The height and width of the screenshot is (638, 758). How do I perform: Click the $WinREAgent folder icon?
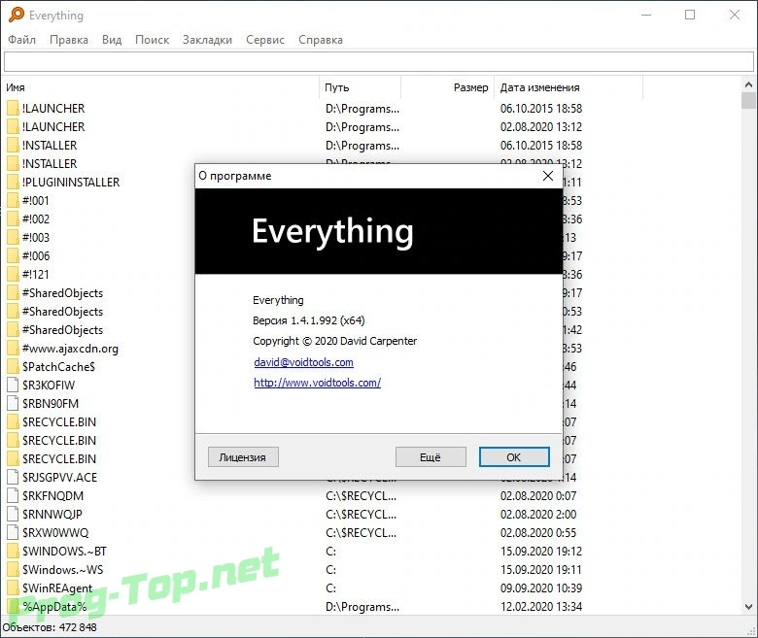[13, 588]
